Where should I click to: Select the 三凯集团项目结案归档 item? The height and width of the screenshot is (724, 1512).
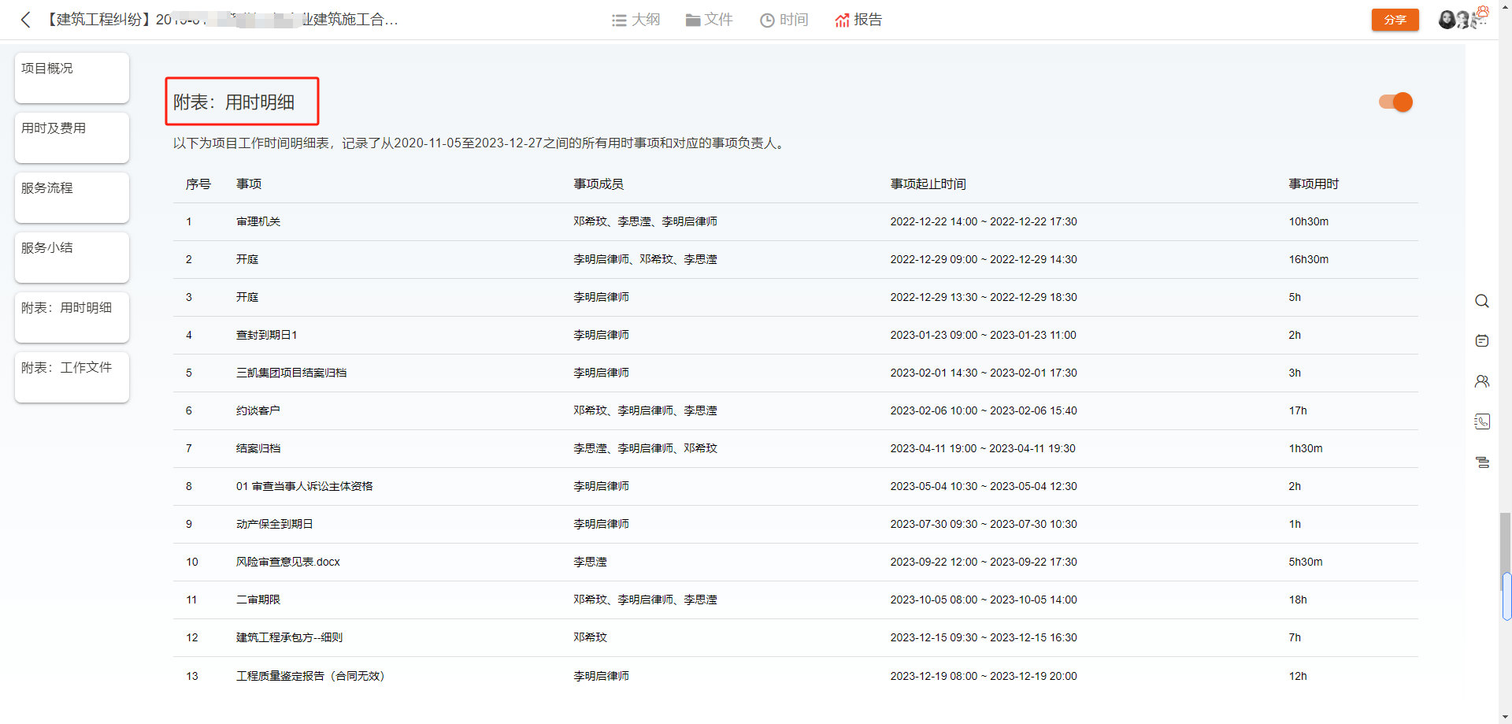click(x=291, y=373)
